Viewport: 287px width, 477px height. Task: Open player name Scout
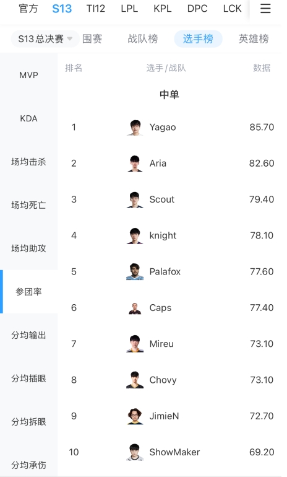pos(162,199)
